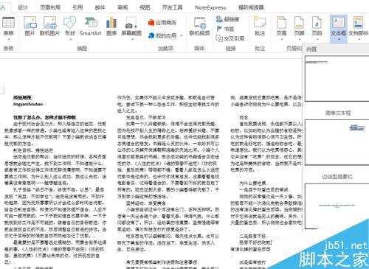Insert online picture via 联机图片
369x269 pixels.
click(50, 26)
